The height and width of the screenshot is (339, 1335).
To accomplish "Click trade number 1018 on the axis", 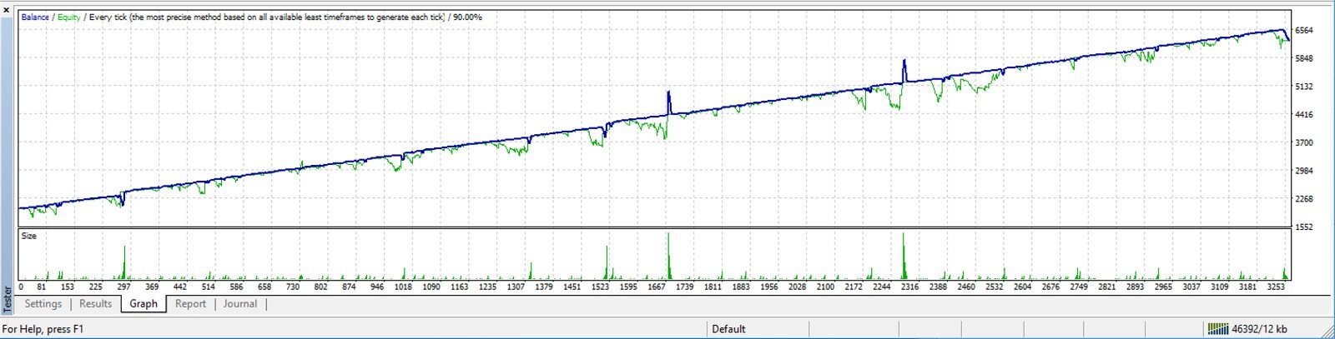I will (x=403, y=287).
